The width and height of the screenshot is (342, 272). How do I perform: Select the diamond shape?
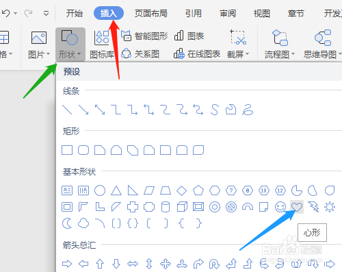point(182,190)
